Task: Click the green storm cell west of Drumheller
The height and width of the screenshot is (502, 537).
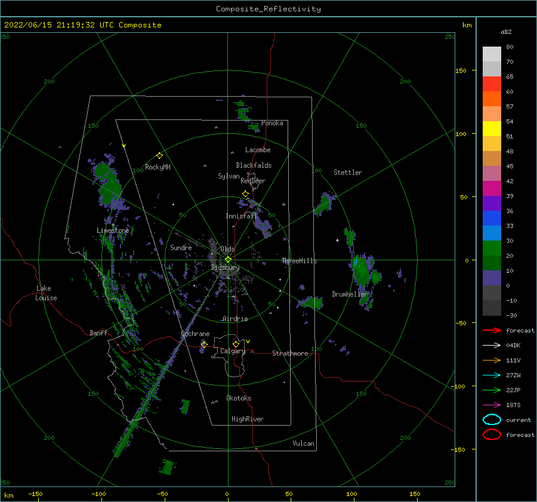Action: 311,303
